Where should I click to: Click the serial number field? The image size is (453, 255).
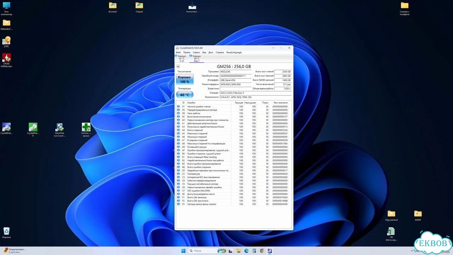(x=235, y=76)
